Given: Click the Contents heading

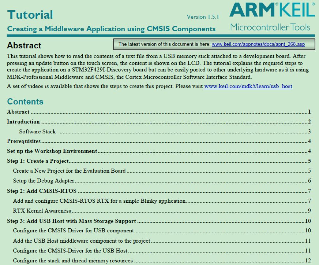Looking at the screenshot, I should (25, 102).
